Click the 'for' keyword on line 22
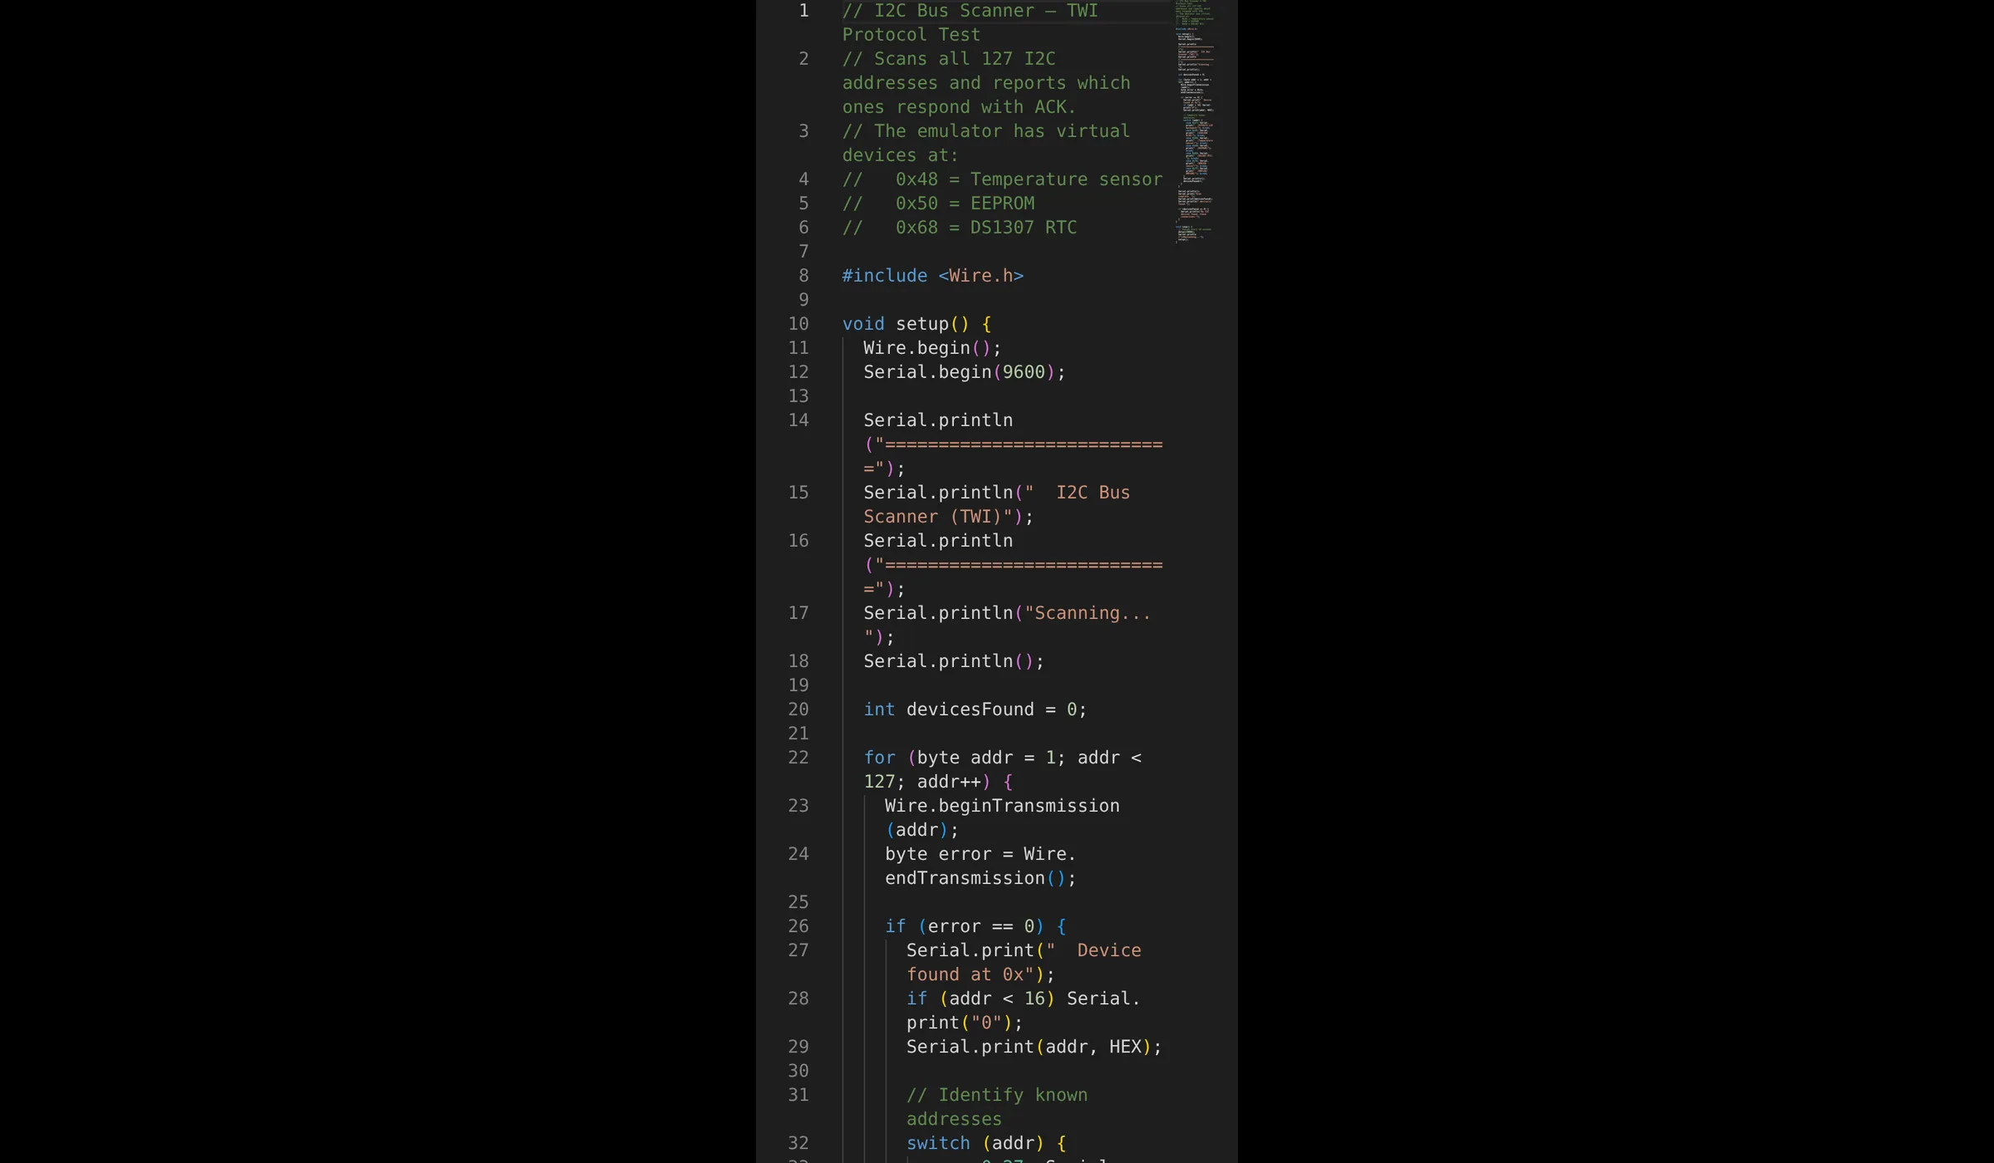Screen dimensions: 1994x1163 point(879,758)
